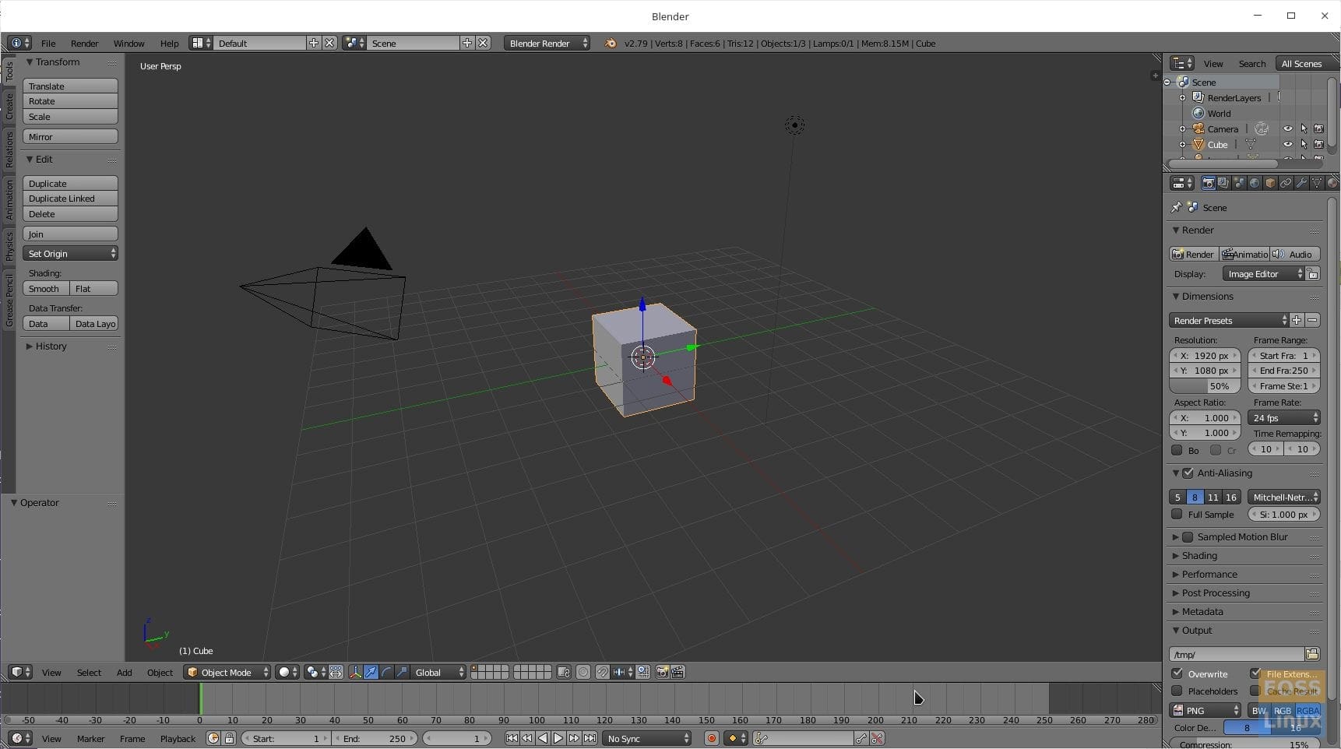Viewport: 1341px width, 749px height.
Task: Open the Object Mode dropdown
Action: tap(227, 672)
